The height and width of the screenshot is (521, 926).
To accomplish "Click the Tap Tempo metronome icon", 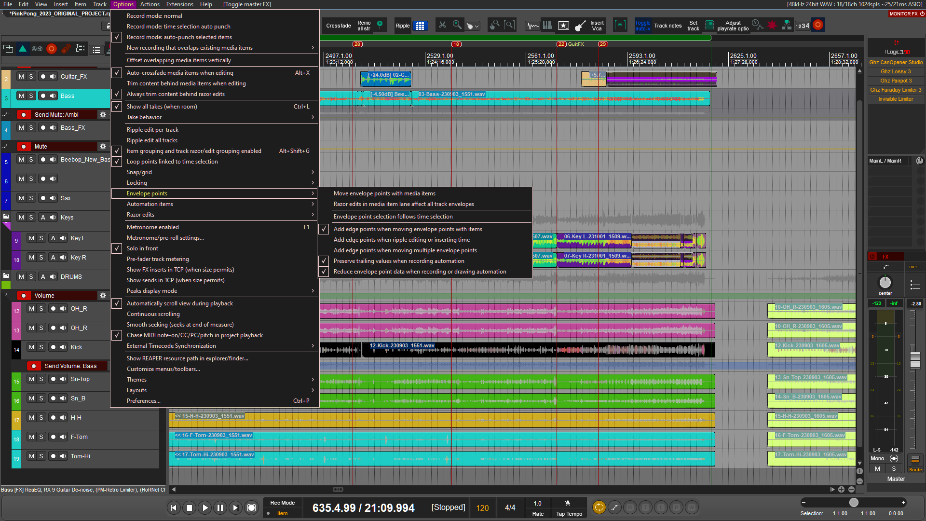I will pyautogui.click(x=568, y=503).
